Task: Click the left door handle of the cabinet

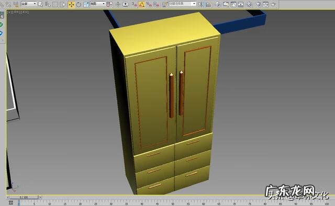Action: pos(171,96)
